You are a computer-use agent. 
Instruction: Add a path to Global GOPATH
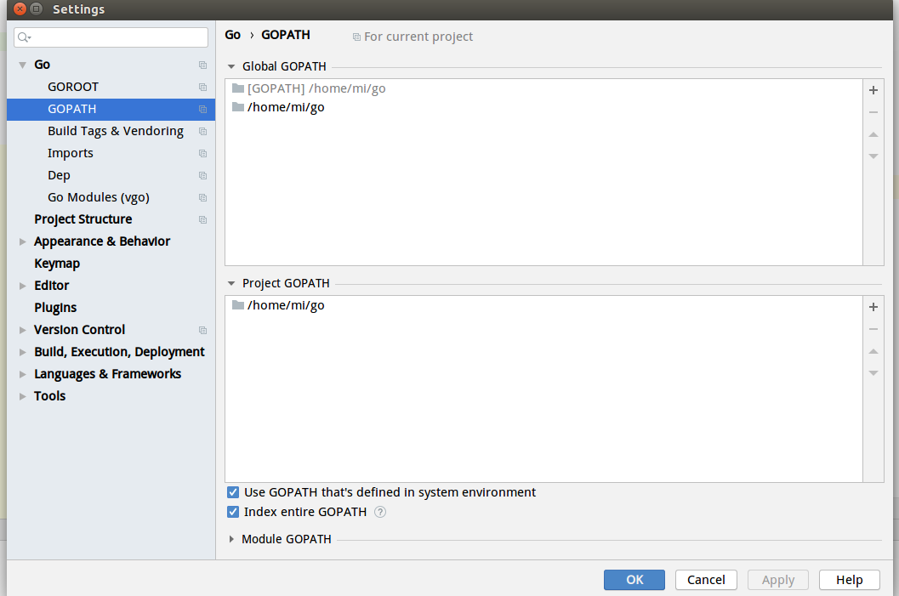point(873,90)
